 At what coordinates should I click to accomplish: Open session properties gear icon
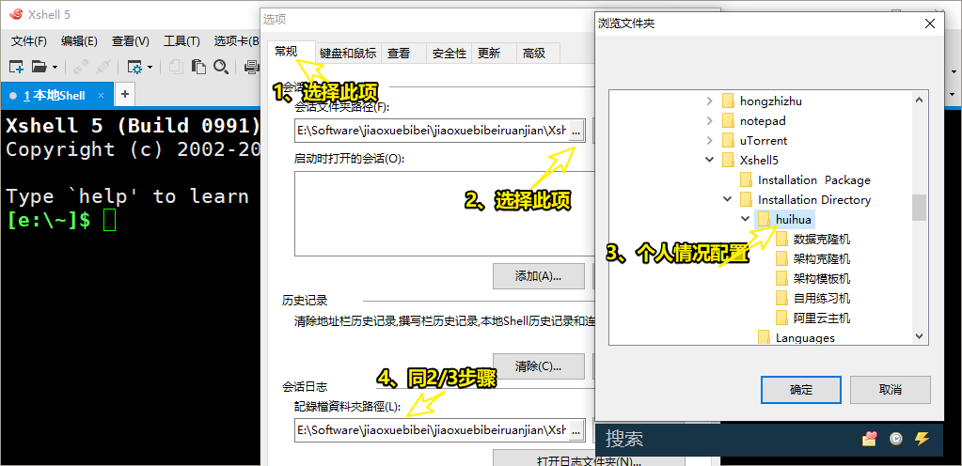pyautogui.click(x=134, y=67)
